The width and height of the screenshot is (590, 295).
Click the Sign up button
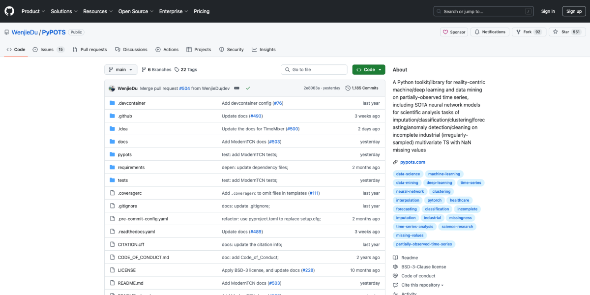[x=574, y=11]
